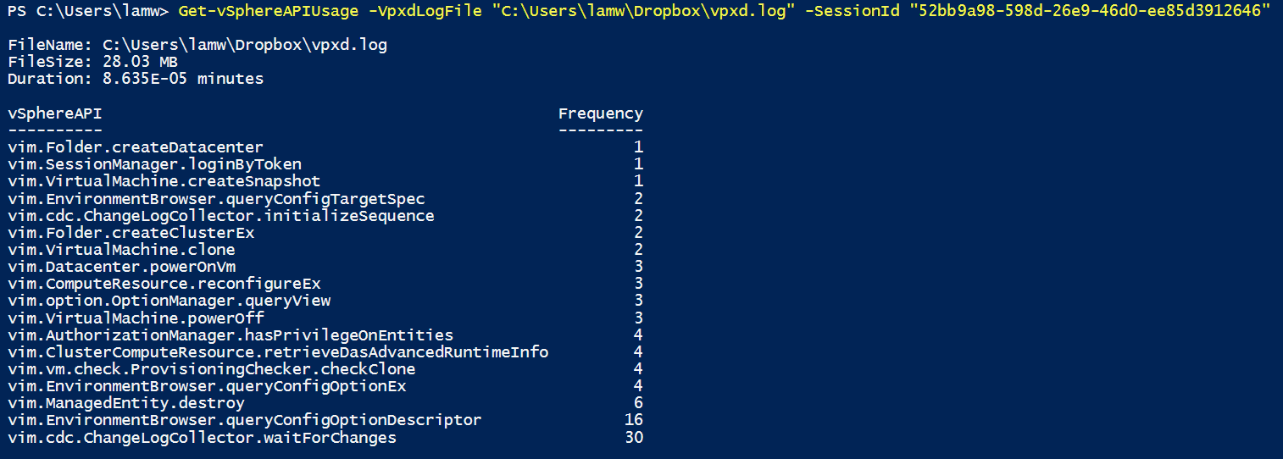
Task: Click the FileName output line
Action: [x=197, y=45]
